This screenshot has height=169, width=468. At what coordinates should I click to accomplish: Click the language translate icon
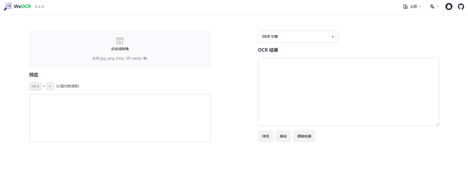click(x=432, y=7)
